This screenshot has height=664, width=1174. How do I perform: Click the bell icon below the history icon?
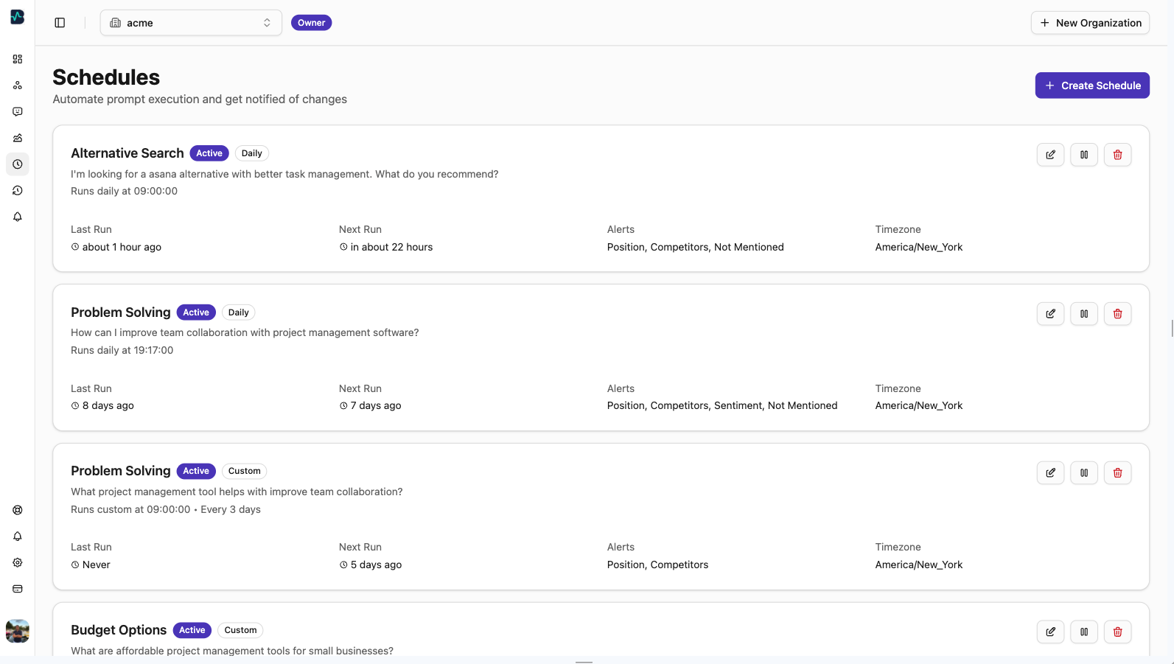[18, 217]
